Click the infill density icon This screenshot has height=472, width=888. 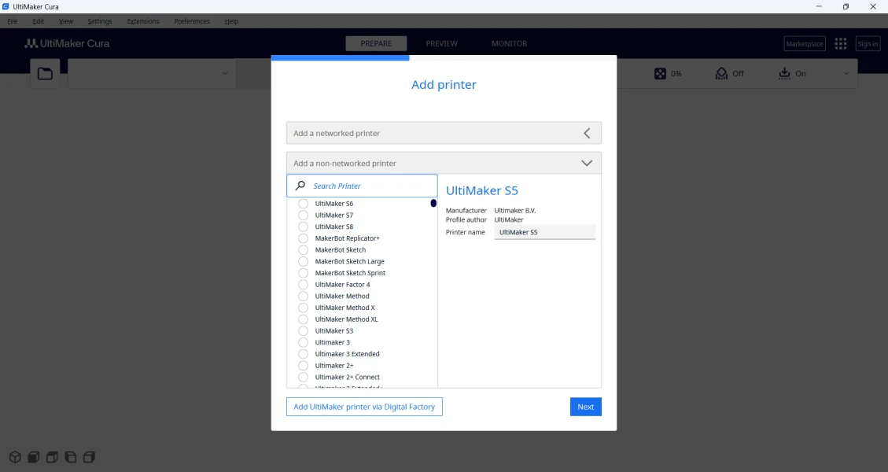tap(659, 73)
